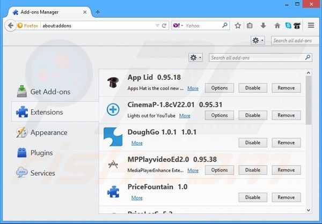322x224 pixels.
Task: Click the App Lid top hat icon
Action: coord(113,83)
